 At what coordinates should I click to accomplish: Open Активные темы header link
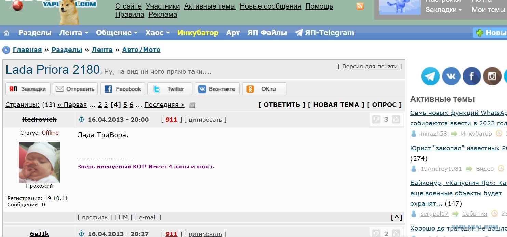210,6
